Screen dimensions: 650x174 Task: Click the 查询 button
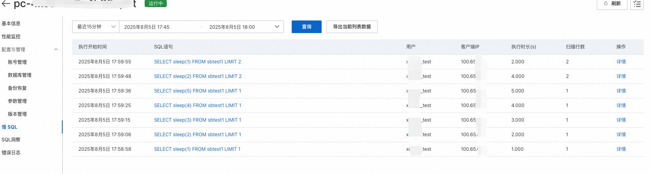306,27
